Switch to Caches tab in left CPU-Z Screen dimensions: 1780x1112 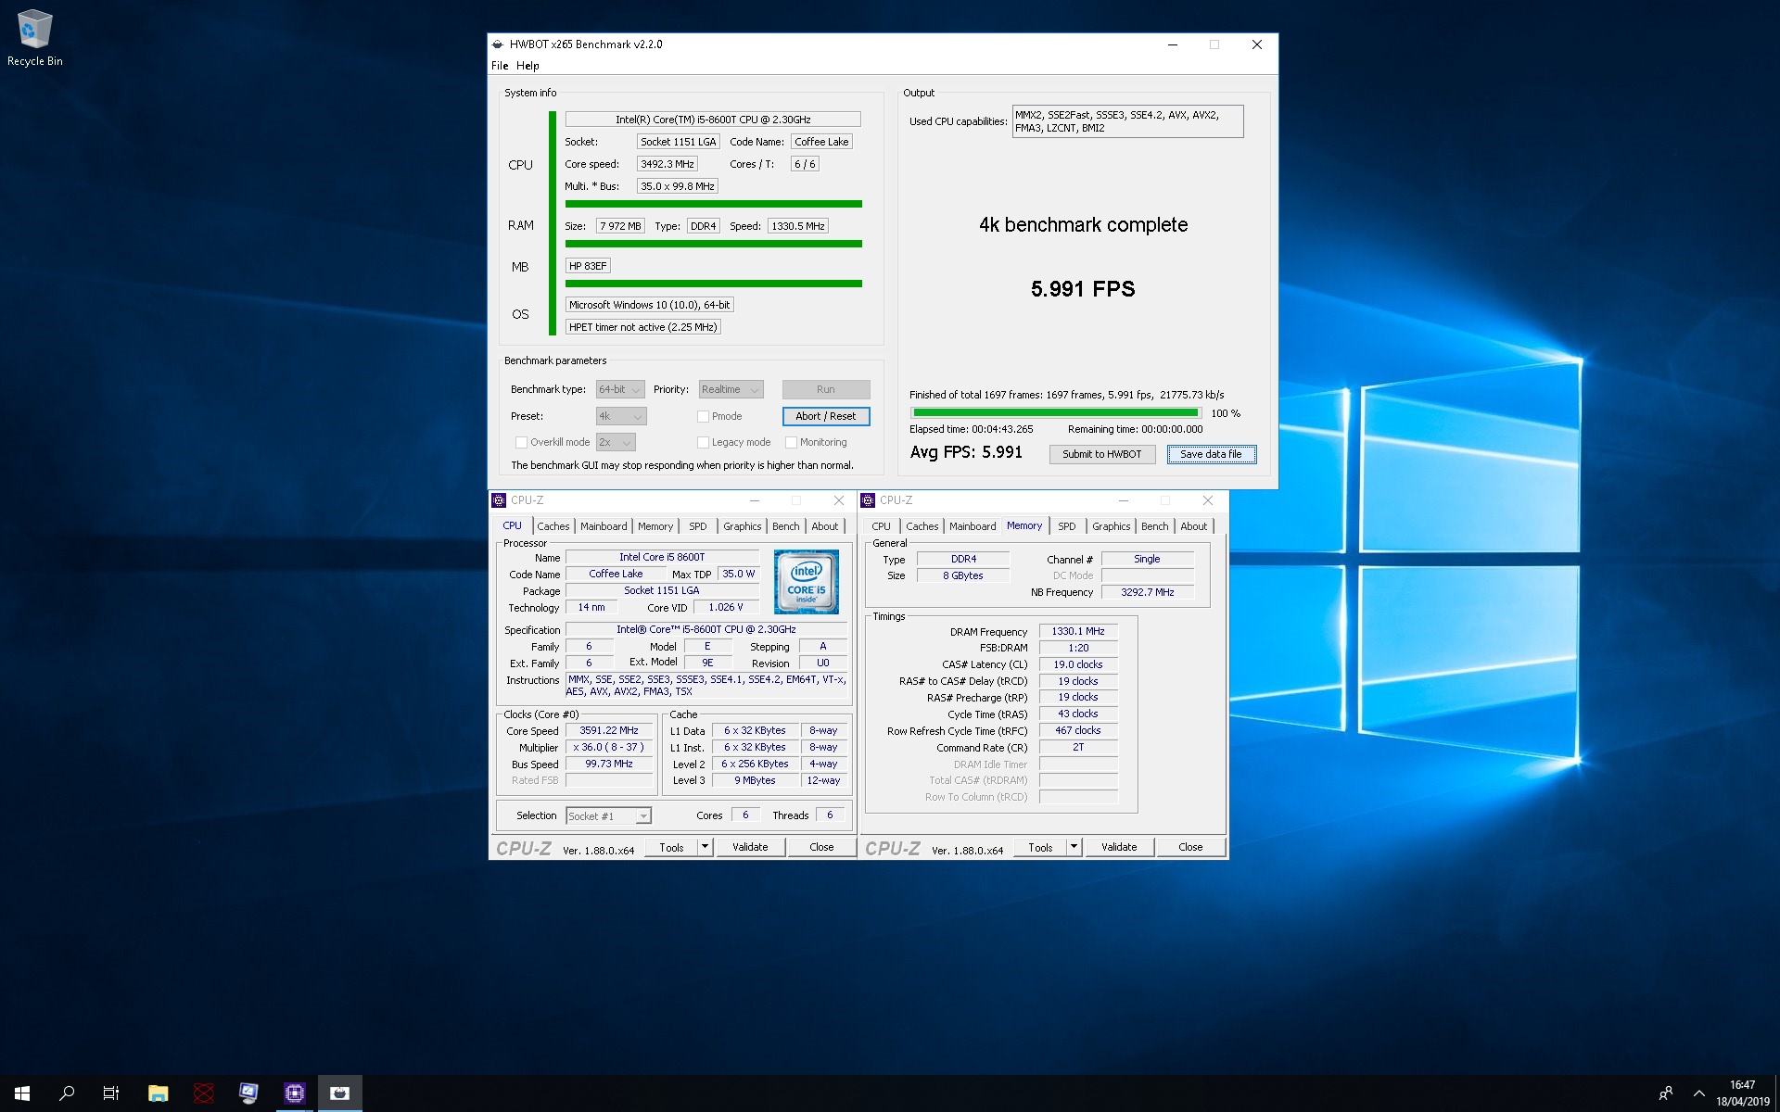(553, 526)
